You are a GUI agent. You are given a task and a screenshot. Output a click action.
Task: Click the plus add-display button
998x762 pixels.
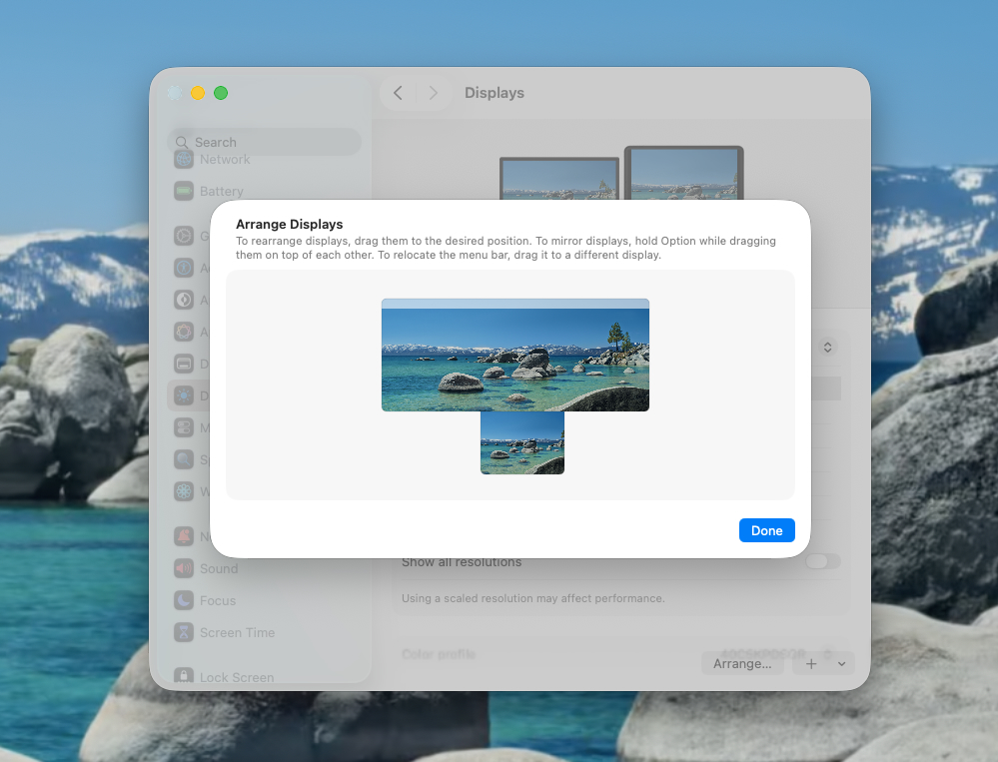(x=811, y=663)
